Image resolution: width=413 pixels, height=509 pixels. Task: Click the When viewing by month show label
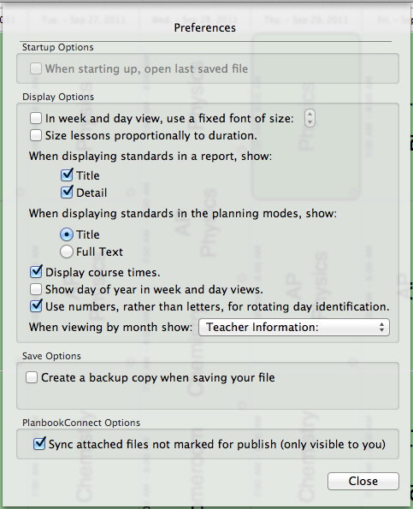point(110,327)
